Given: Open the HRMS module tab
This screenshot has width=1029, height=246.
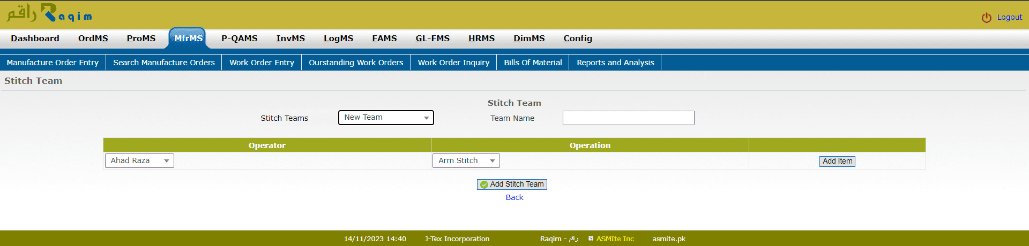Looking at the screenshot, I should [x=481, y=39].
